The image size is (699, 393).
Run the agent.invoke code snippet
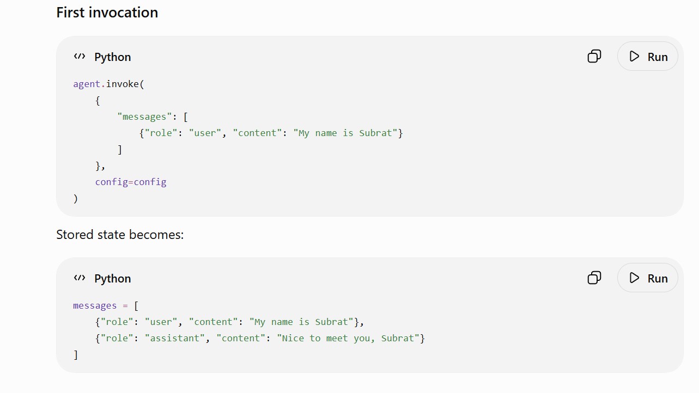pos(648,56)
